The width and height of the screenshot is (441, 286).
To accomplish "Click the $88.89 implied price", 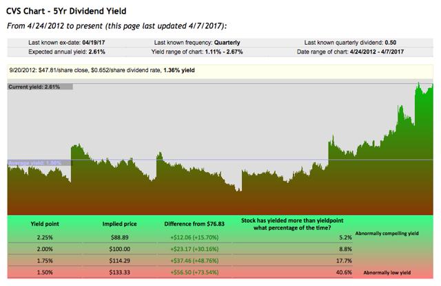I will [119, 237].
